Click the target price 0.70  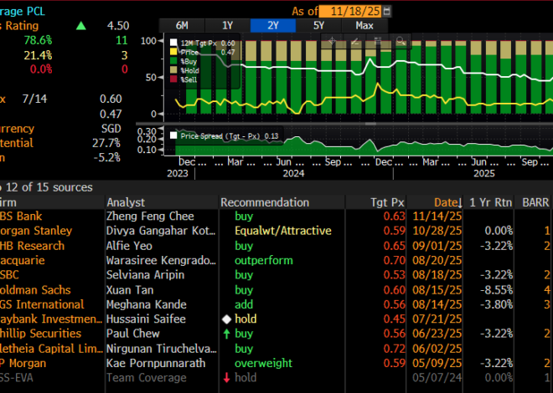395,261
